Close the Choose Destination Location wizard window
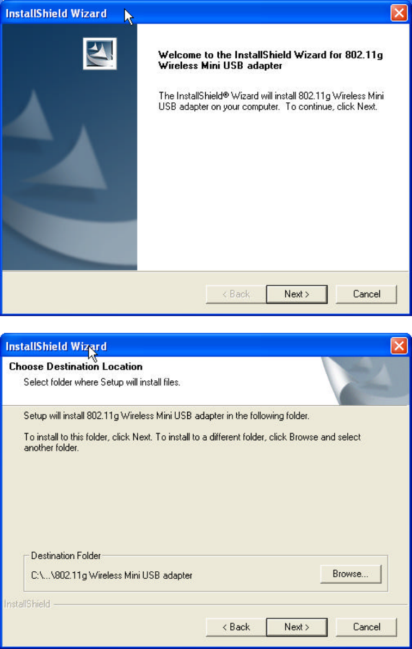Viewport: 412px width, 649px height. (399, 345)
